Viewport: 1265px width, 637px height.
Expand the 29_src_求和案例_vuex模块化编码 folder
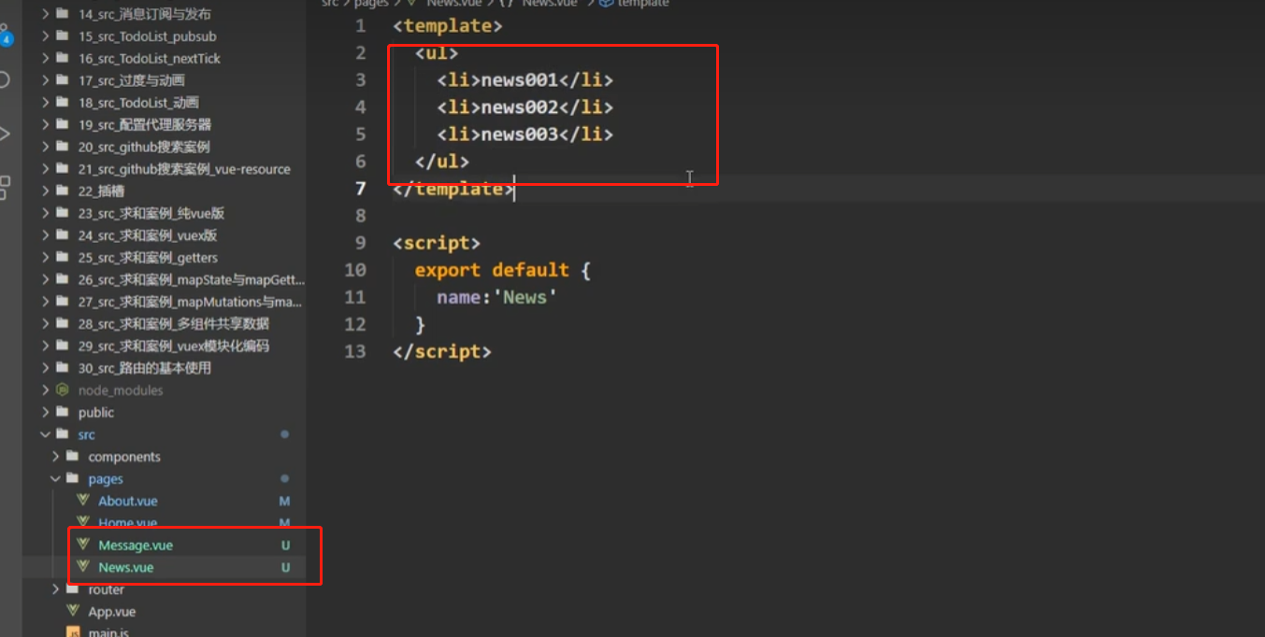45,346
